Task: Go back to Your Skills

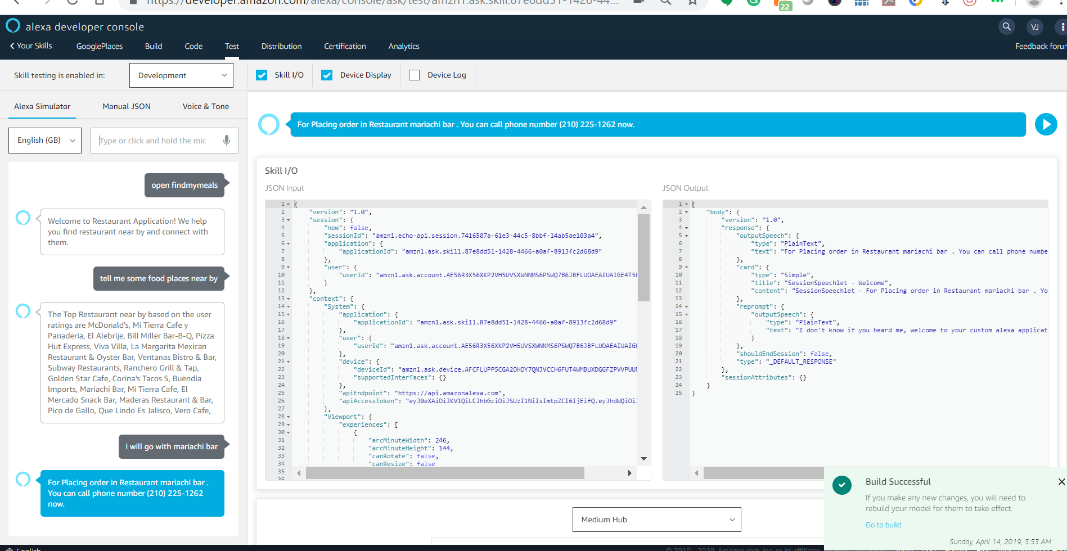Action: [31, 46]
